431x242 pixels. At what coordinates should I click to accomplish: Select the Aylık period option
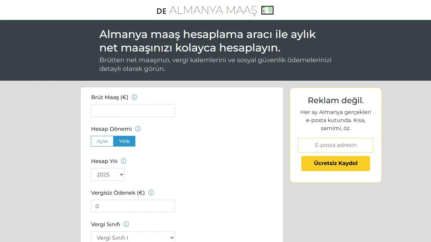[102, 141]
